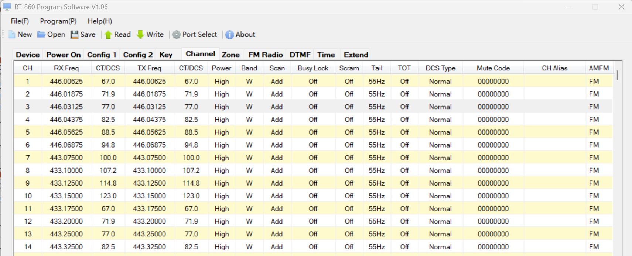Save using the floppy disk icon
632x256 pixels.
75,35
